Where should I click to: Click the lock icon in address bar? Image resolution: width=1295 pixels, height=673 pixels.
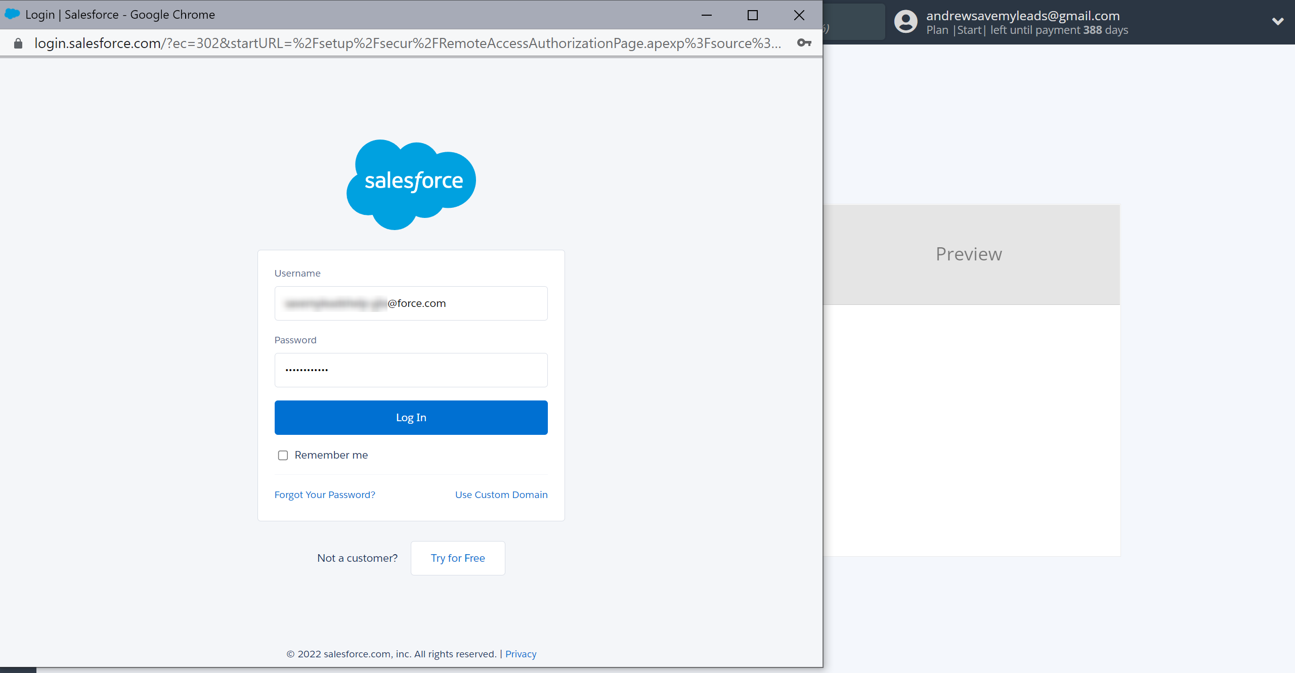pos(18,43)
